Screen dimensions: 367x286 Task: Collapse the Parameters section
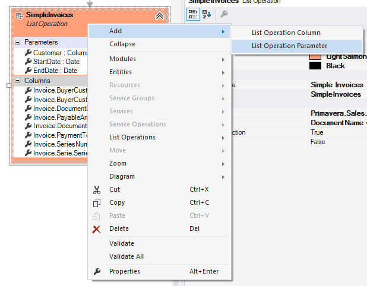click(x=18, y=42)
